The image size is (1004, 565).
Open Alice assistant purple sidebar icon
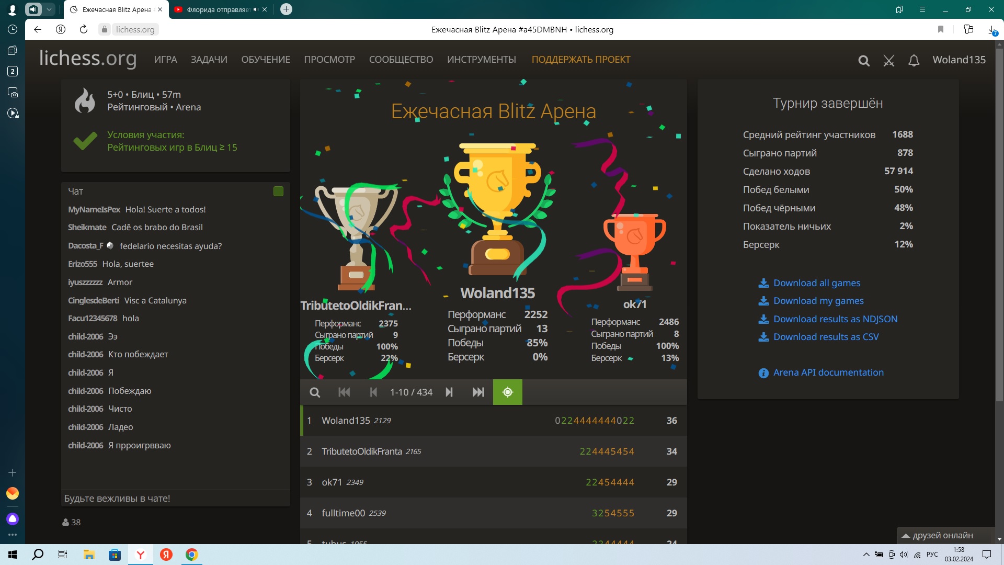click(13, 519)
